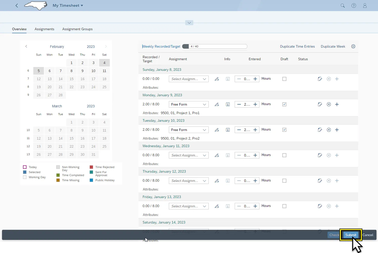Submit the timesheet
Screen dimensions: 378x253
click(x=351, y=235)
